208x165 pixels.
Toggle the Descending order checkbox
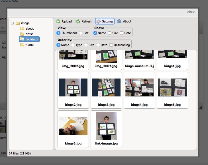pos(111,45)
